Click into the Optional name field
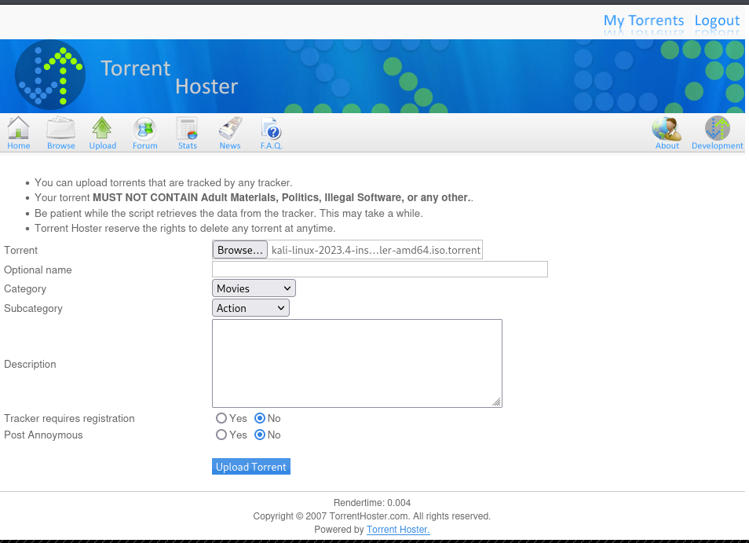Image resolution: width=749 pixels, height=543 pixels. [x=379, y=270]
